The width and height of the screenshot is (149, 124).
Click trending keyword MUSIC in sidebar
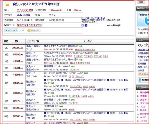click(x=143, y=118)
